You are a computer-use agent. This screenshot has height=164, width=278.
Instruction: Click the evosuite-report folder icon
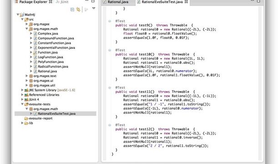[26, 118]
